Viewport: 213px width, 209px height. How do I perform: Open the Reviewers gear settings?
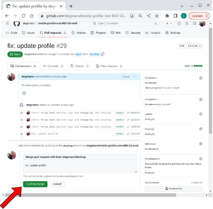[x=201, y=78]
